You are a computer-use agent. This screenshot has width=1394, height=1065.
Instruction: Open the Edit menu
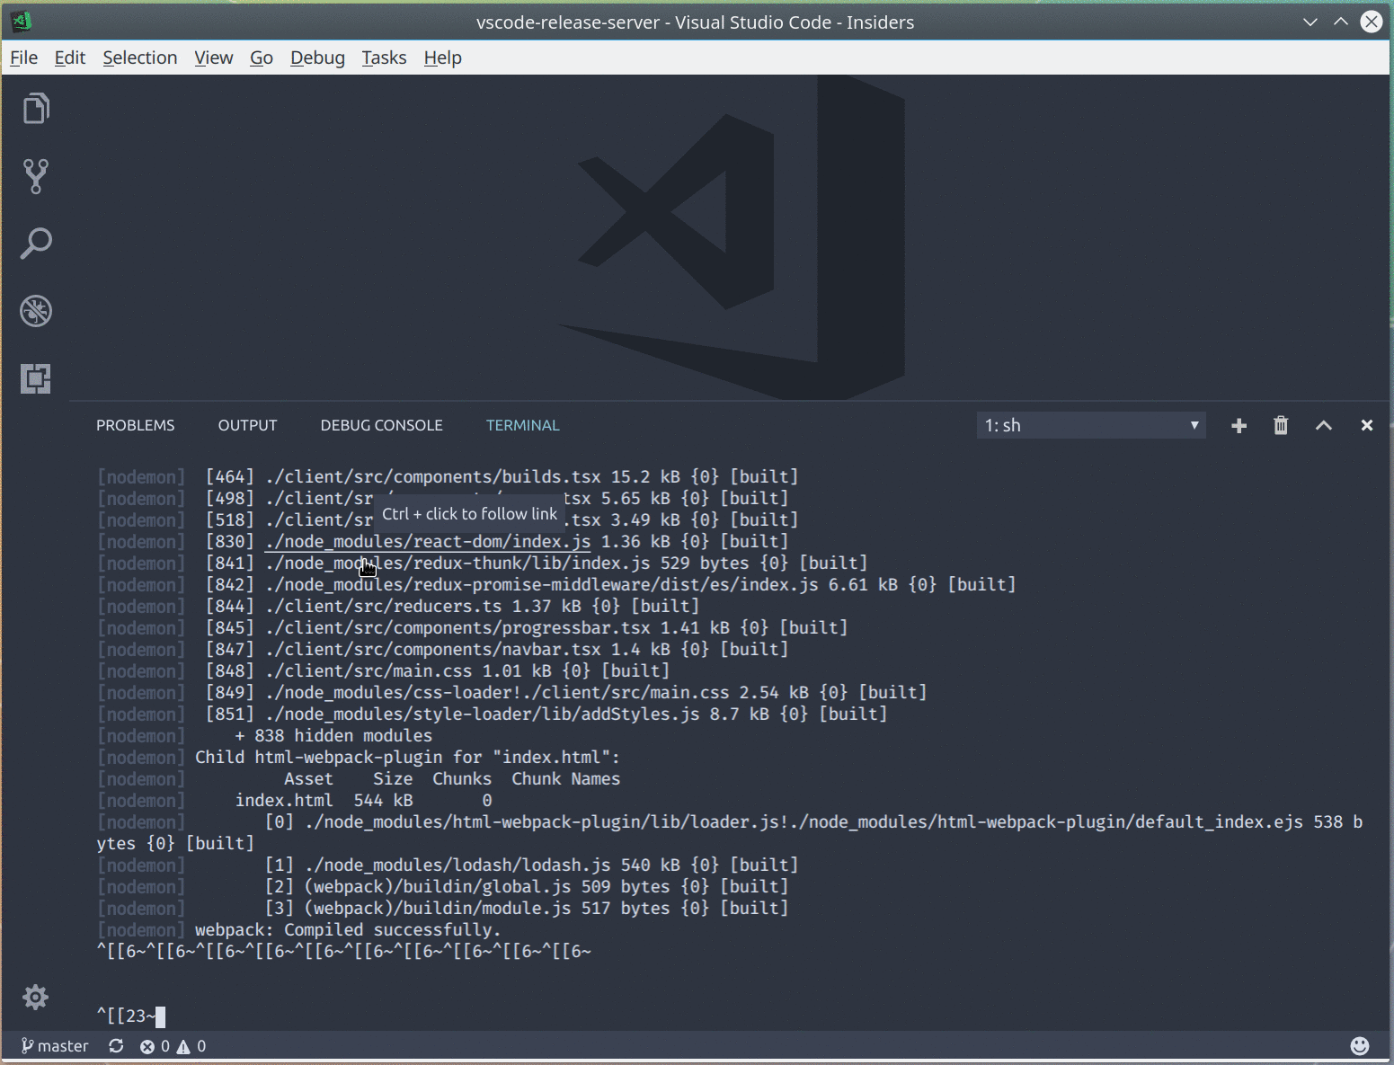70,58
